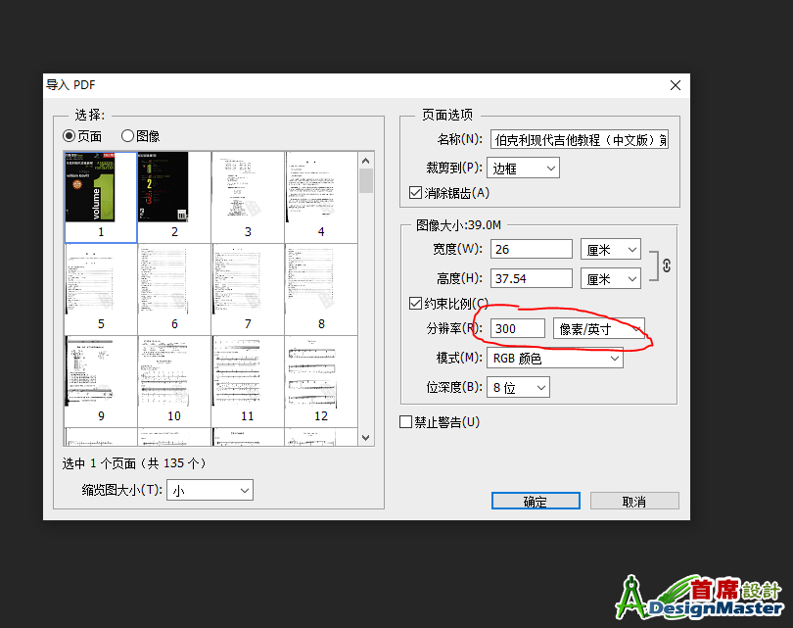Click the thumbnail list scroll up arrow
Image resolution: width=793 pixels, height=628 pixels.
pyautogui.click(x=366, y=161)
